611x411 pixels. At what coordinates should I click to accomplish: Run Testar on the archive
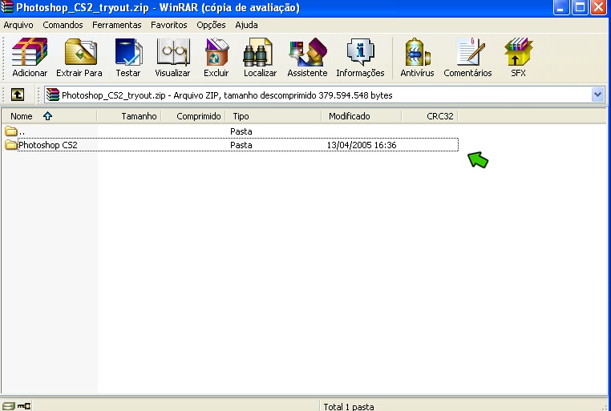point(128,58)
